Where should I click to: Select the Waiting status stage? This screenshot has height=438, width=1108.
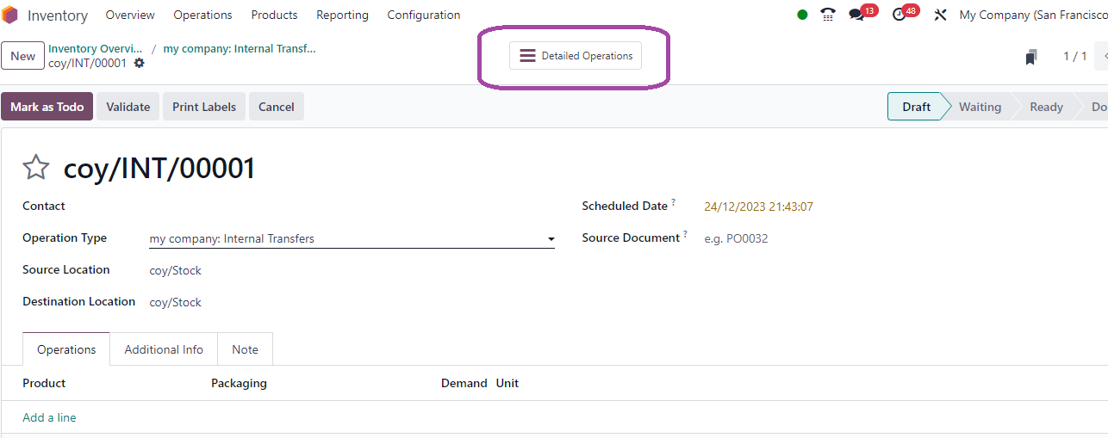pyautogui.click(x=980, y=107)
